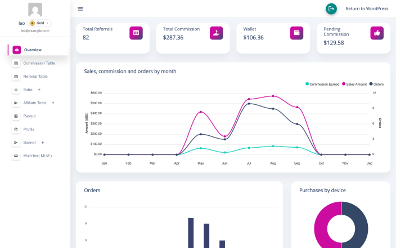Screen dimensions: 396x248
Task: Click the Payout icon
Action: click(16, 116)
